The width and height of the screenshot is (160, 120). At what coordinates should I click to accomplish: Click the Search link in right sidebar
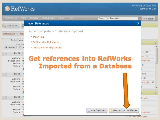(144, 98)
